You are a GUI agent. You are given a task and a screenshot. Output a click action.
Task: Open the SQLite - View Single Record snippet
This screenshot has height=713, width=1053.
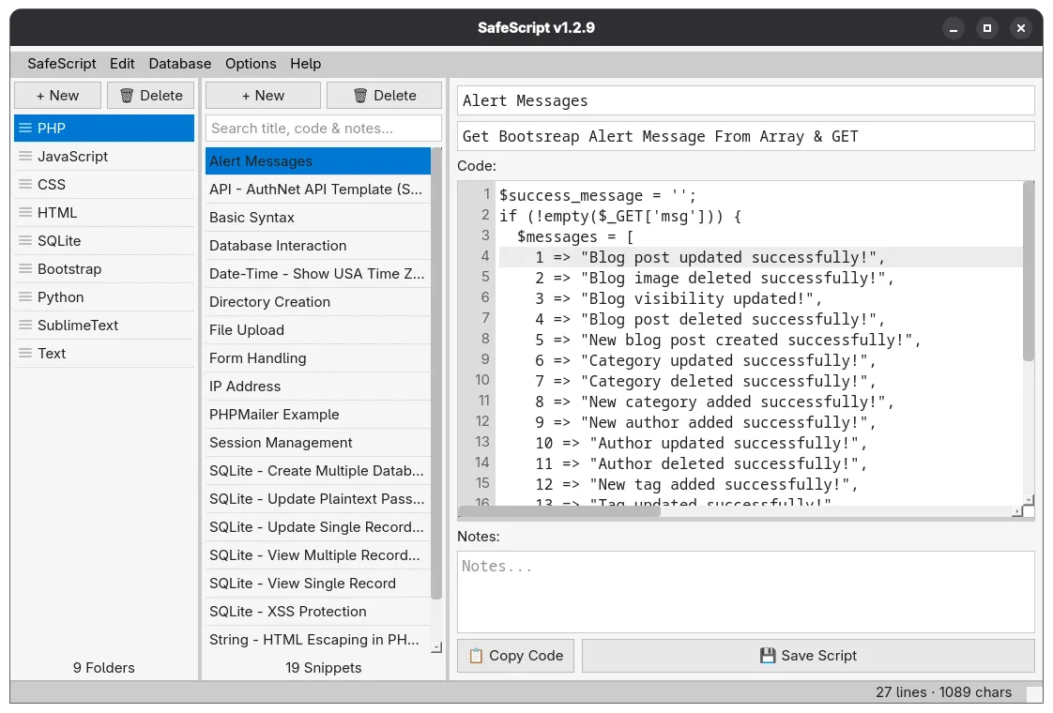pyautogui.click(x=317, y=584)
